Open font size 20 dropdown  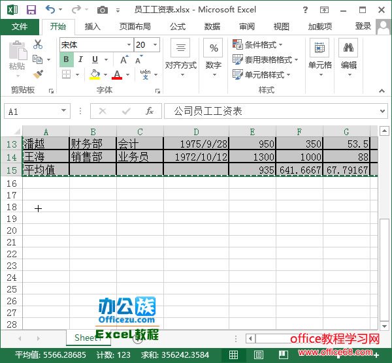(155, 44)
